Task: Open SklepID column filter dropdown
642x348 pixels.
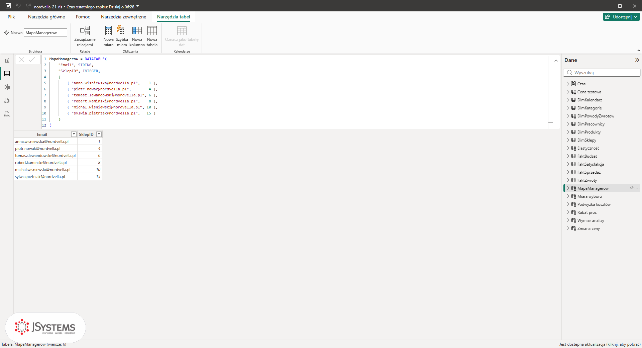Action: (99, 134)
